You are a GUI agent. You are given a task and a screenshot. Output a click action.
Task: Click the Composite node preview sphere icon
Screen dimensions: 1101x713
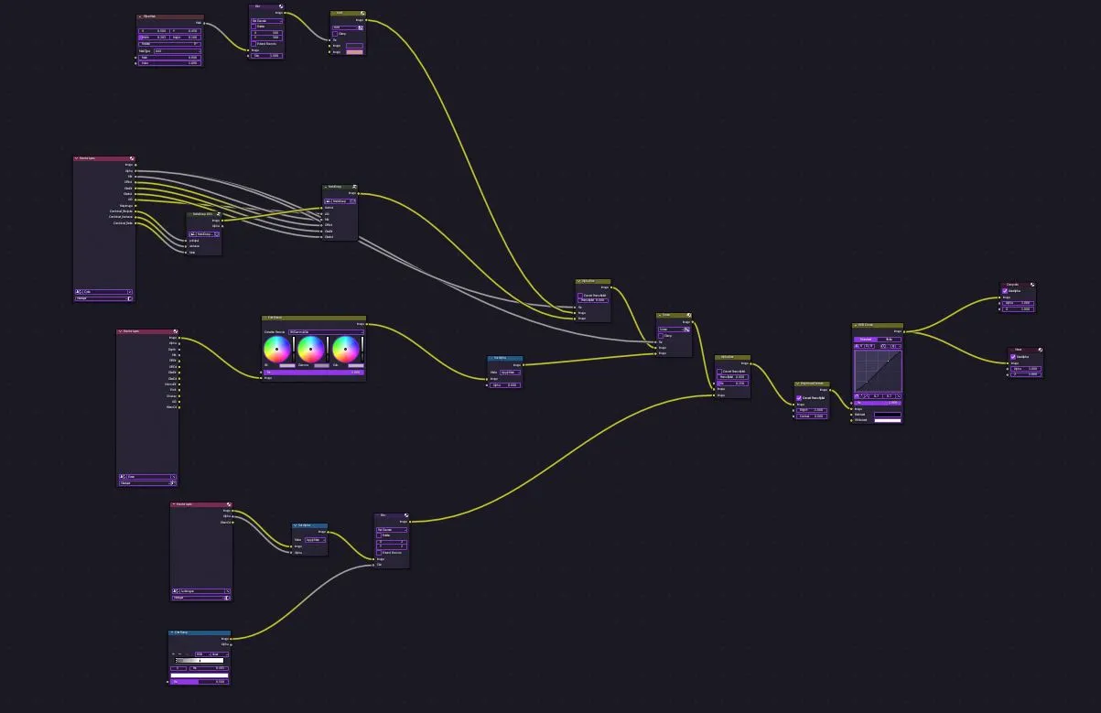[x=1031, y=285]
